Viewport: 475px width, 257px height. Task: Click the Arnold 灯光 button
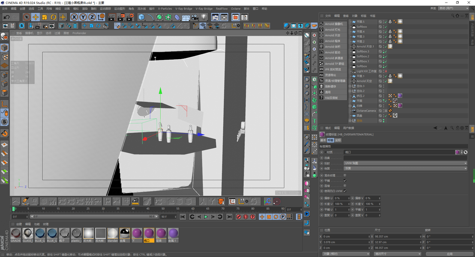tap(333, 30)
